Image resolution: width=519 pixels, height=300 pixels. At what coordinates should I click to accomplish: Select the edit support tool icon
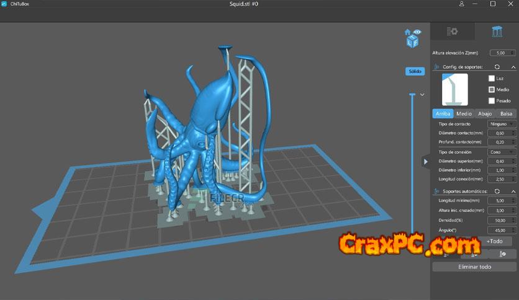click(503, 254)
